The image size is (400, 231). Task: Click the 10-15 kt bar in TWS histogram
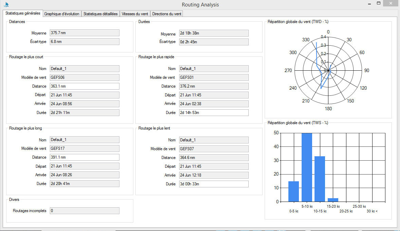click(320, 179)
